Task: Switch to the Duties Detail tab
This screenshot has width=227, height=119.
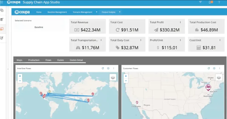Action: click(76, 60)
